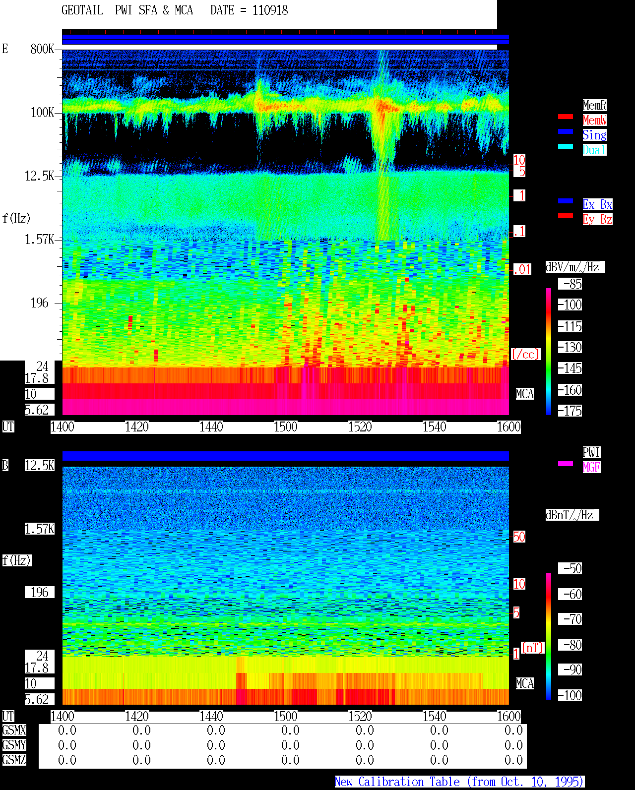Click the blue mode bar above the E spectrogram
Viewport: 635px width, 790px height.
coord(285,40)
